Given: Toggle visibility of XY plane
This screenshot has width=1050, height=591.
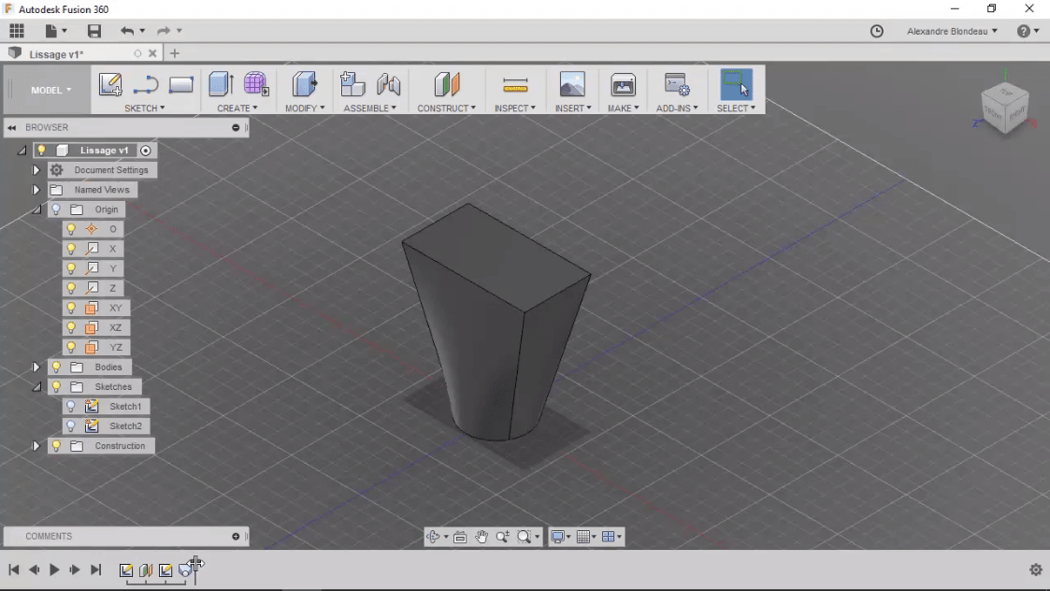Looking at the screenshot, I should click(x=71, y=308).
